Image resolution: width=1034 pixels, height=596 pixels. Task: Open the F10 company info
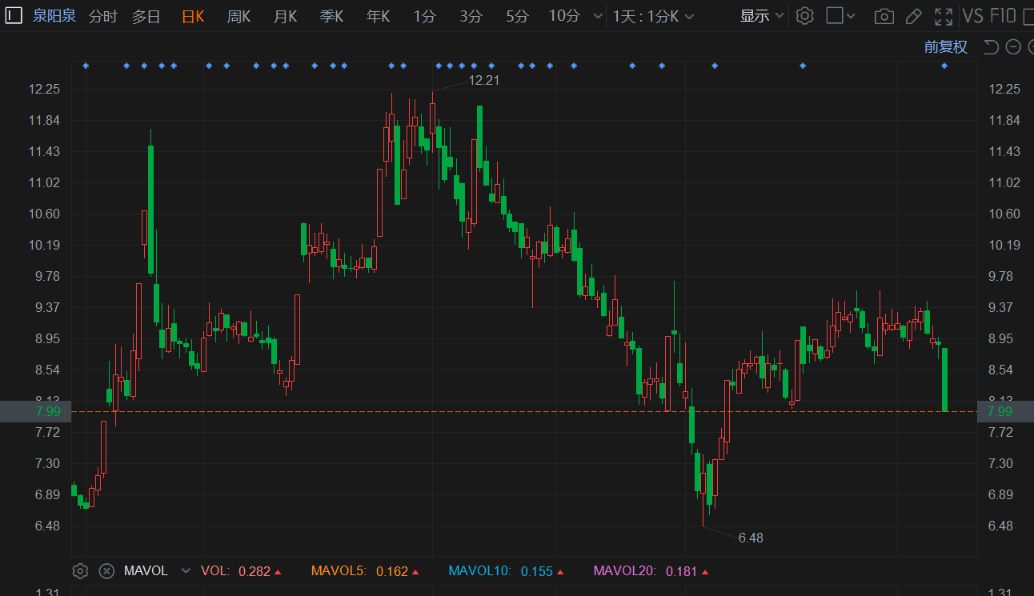[1003, 16]
